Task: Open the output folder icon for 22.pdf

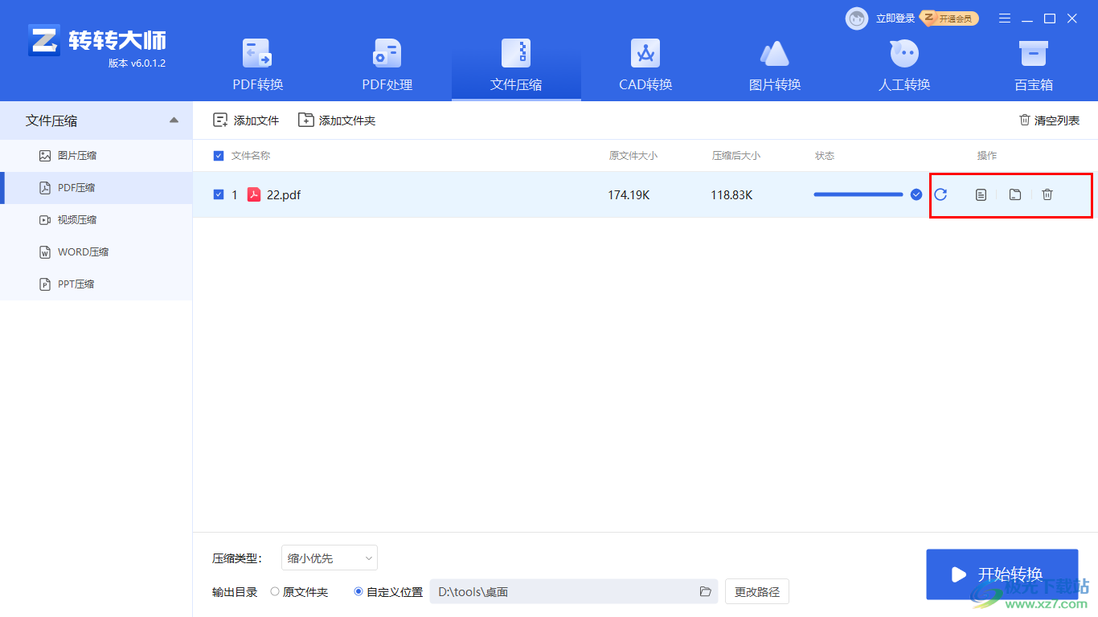Action: [x=1015, y=194]
